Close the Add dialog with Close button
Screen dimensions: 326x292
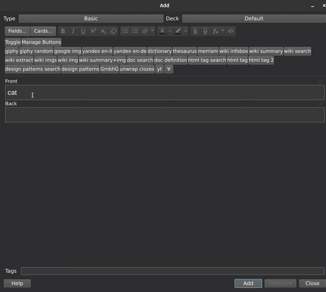(x=312, y=283)
